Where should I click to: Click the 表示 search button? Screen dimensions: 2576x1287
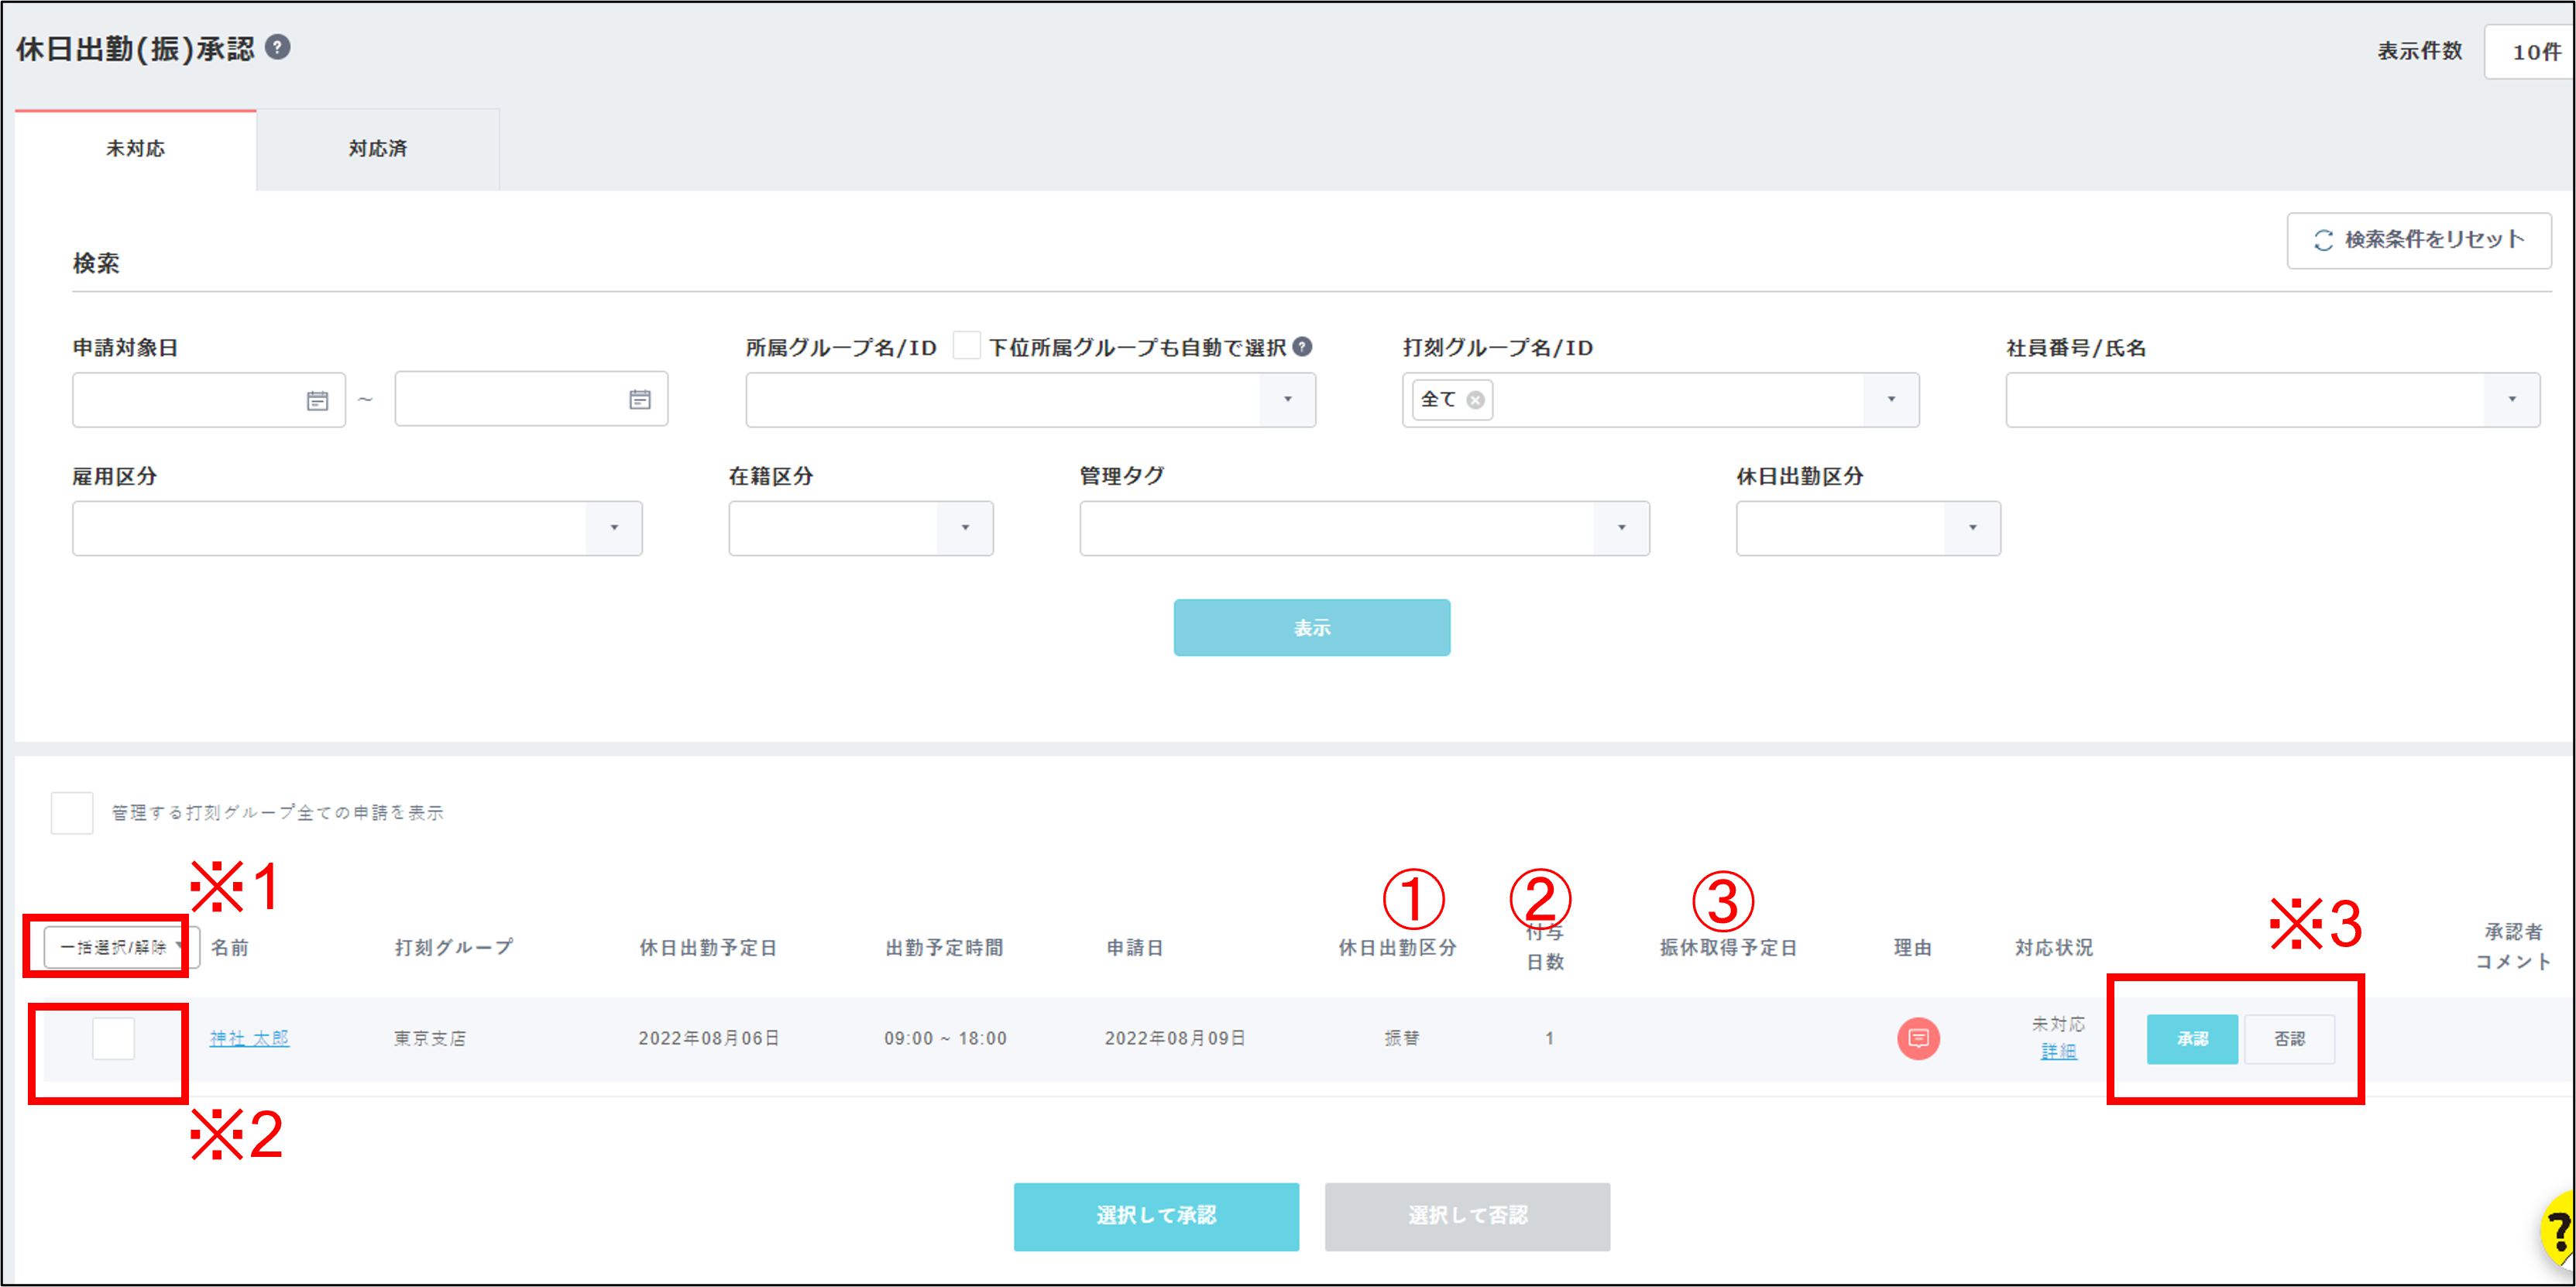1311,627
